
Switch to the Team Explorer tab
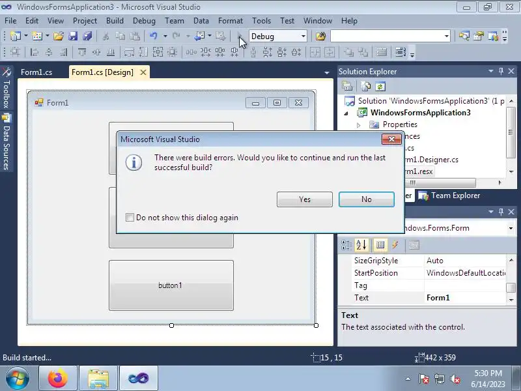pyautogui.click(x=449, y=195)
